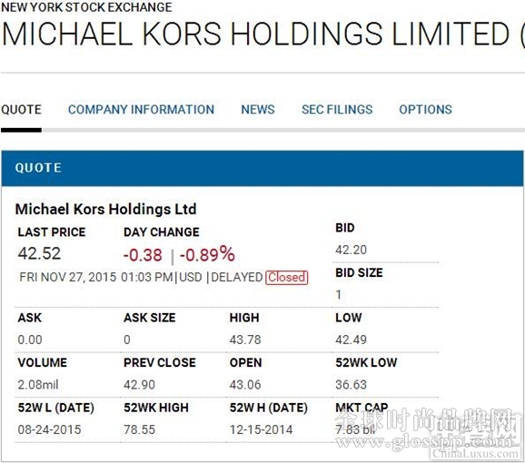Click the 52W L date 08-24-2015
The height and width of the screenshot is (463, 525).
coord(49,429)
